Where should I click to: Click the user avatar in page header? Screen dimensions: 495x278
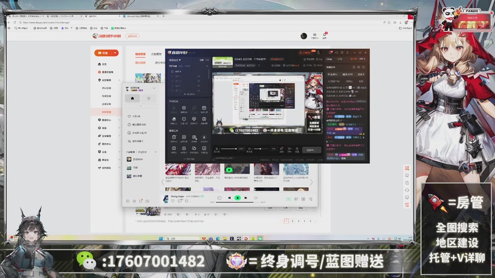(303, 36)
